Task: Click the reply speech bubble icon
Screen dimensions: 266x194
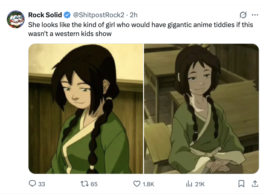Action: click(32, 184)
